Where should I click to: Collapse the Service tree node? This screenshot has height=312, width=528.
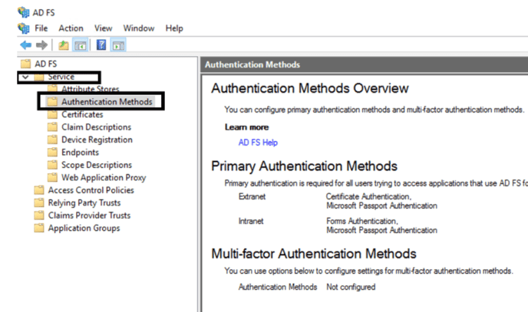tap(26, 77)
